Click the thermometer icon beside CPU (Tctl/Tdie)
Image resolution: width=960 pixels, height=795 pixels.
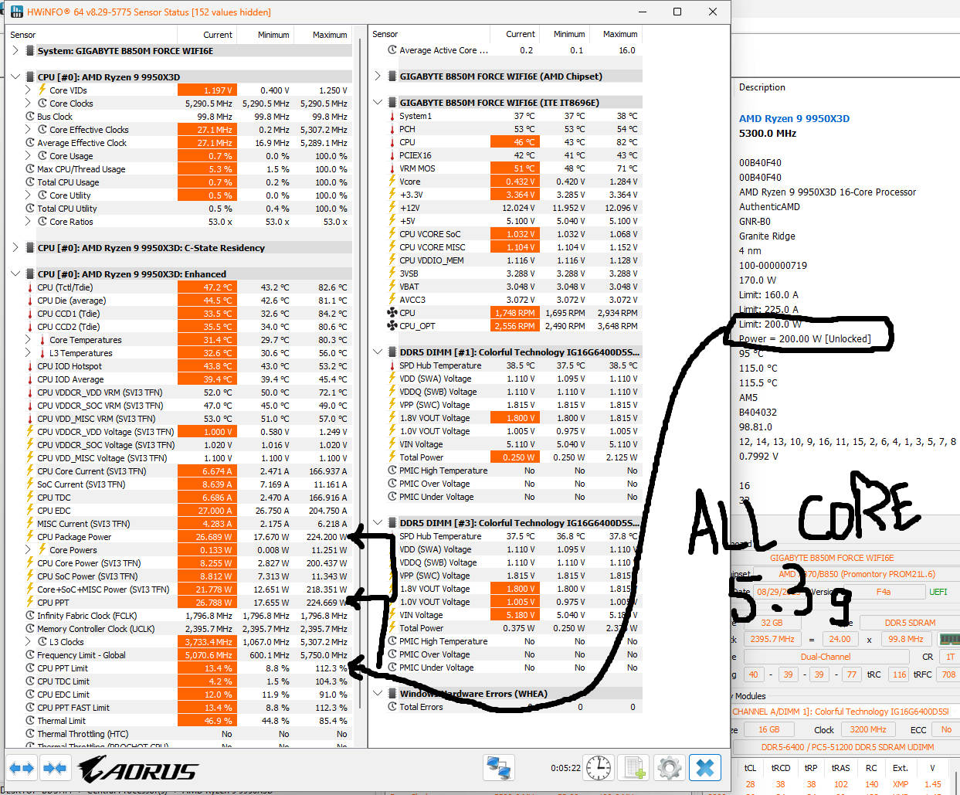coord(30,287)
